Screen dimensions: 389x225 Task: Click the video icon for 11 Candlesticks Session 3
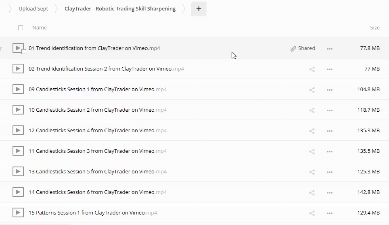(x=18, y=151)
